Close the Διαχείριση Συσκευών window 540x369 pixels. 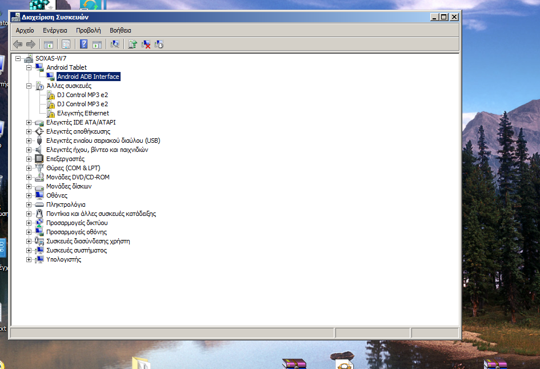coord(454,17)
